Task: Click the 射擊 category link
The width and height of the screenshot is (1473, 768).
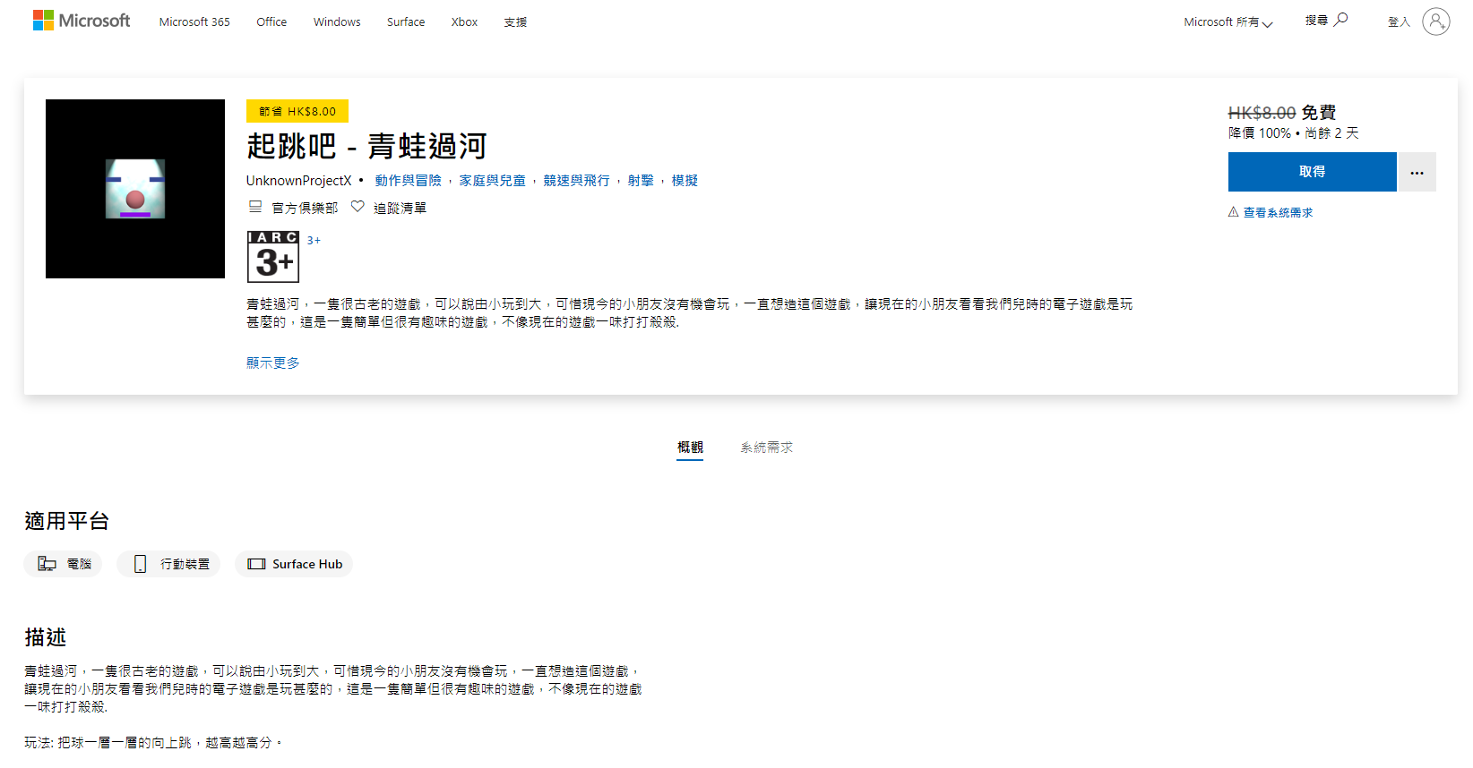Action: click(x=641, y=180)
